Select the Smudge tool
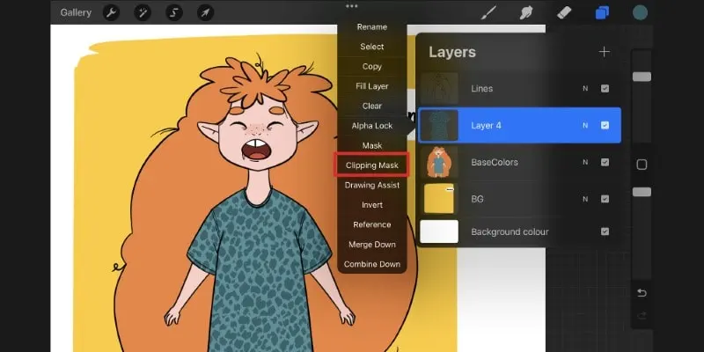 [x=525, y=12]
